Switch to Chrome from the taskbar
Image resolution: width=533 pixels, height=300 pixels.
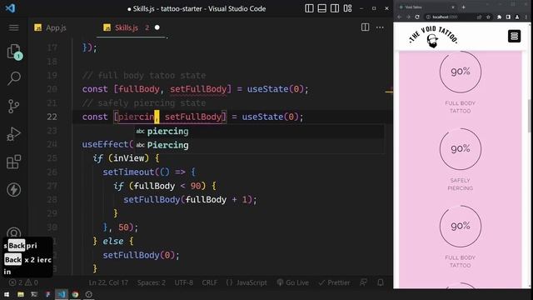75,294
